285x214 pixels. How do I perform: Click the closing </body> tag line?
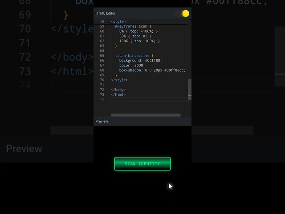coord(118,90)
